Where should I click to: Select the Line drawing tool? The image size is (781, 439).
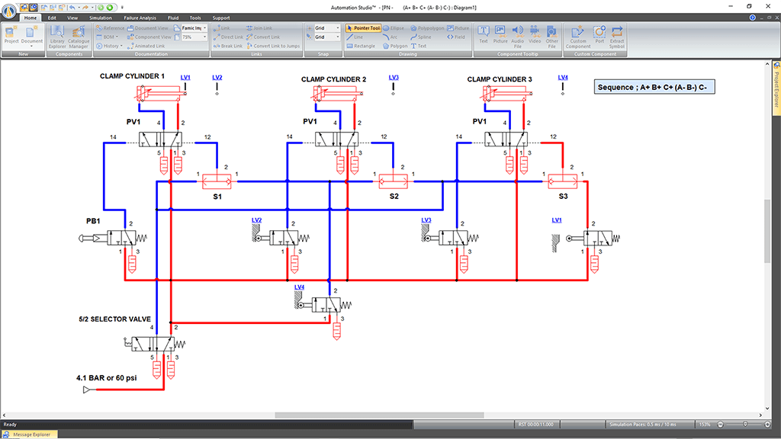click(355, 37)
